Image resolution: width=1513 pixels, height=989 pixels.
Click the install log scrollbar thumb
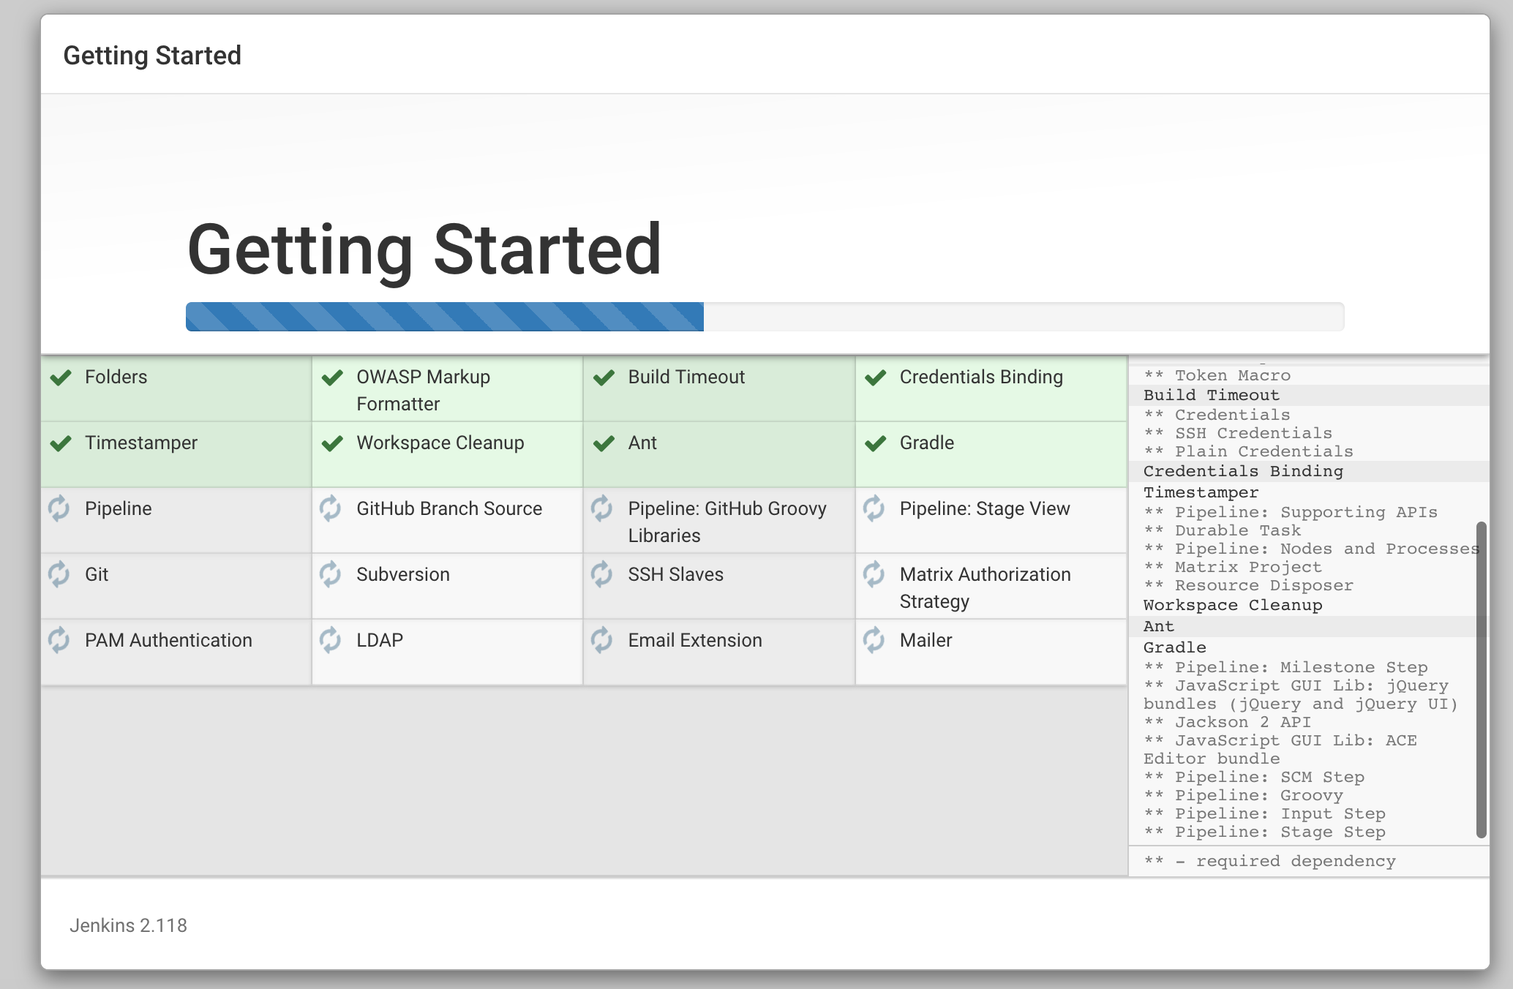[1481, 680]
